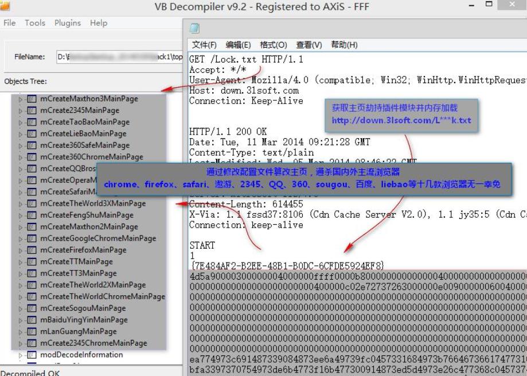Image resolution: width=527 pixels, height=376 pixels.
Task: Click the module icon of mCreateTT3MainPage
Action: click(x=32, y=273)
